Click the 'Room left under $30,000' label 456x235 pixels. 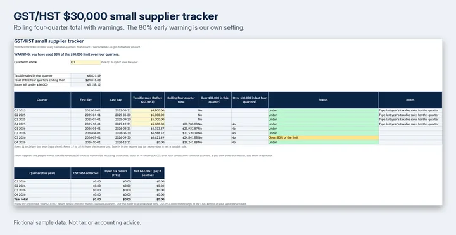point(31,85)
